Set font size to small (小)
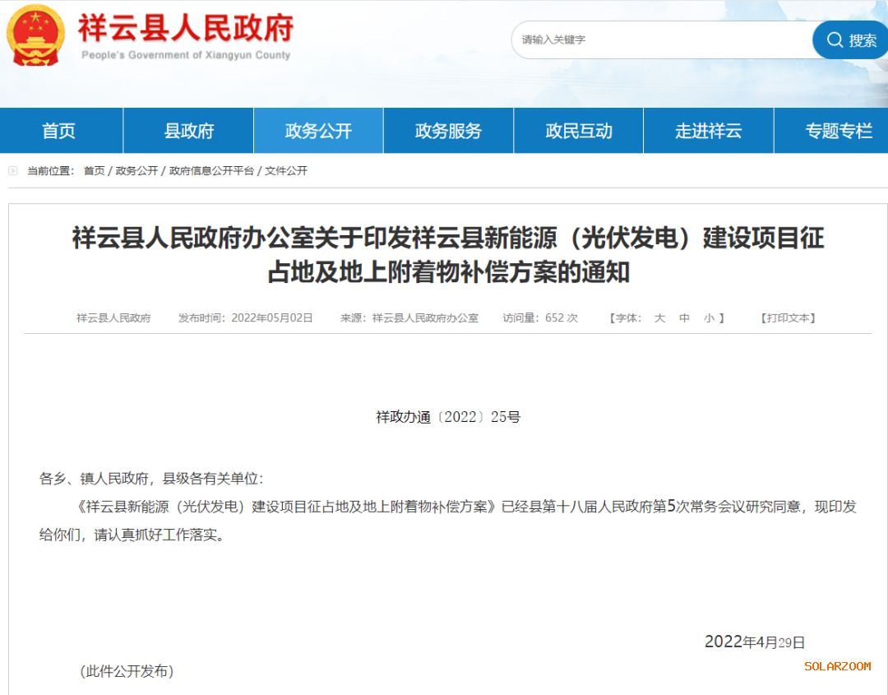This screenshot has height=695, width=888. (x=709, y=318)
